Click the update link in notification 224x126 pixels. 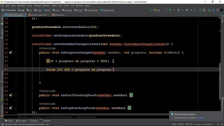point(200,118)
